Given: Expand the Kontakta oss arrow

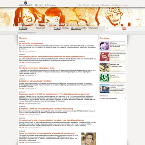Looking at the screenshot, I should tap(125, 96).
